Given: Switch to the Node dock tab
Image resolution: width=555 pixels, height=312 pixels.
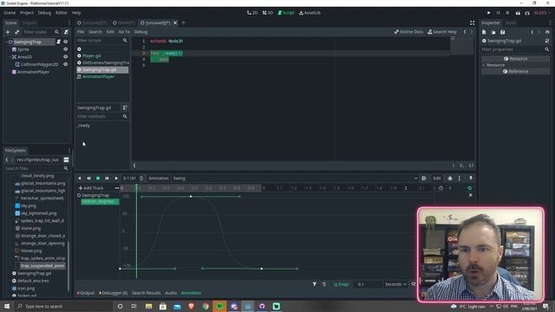Looking at the screenshot, I should point(511,23).
